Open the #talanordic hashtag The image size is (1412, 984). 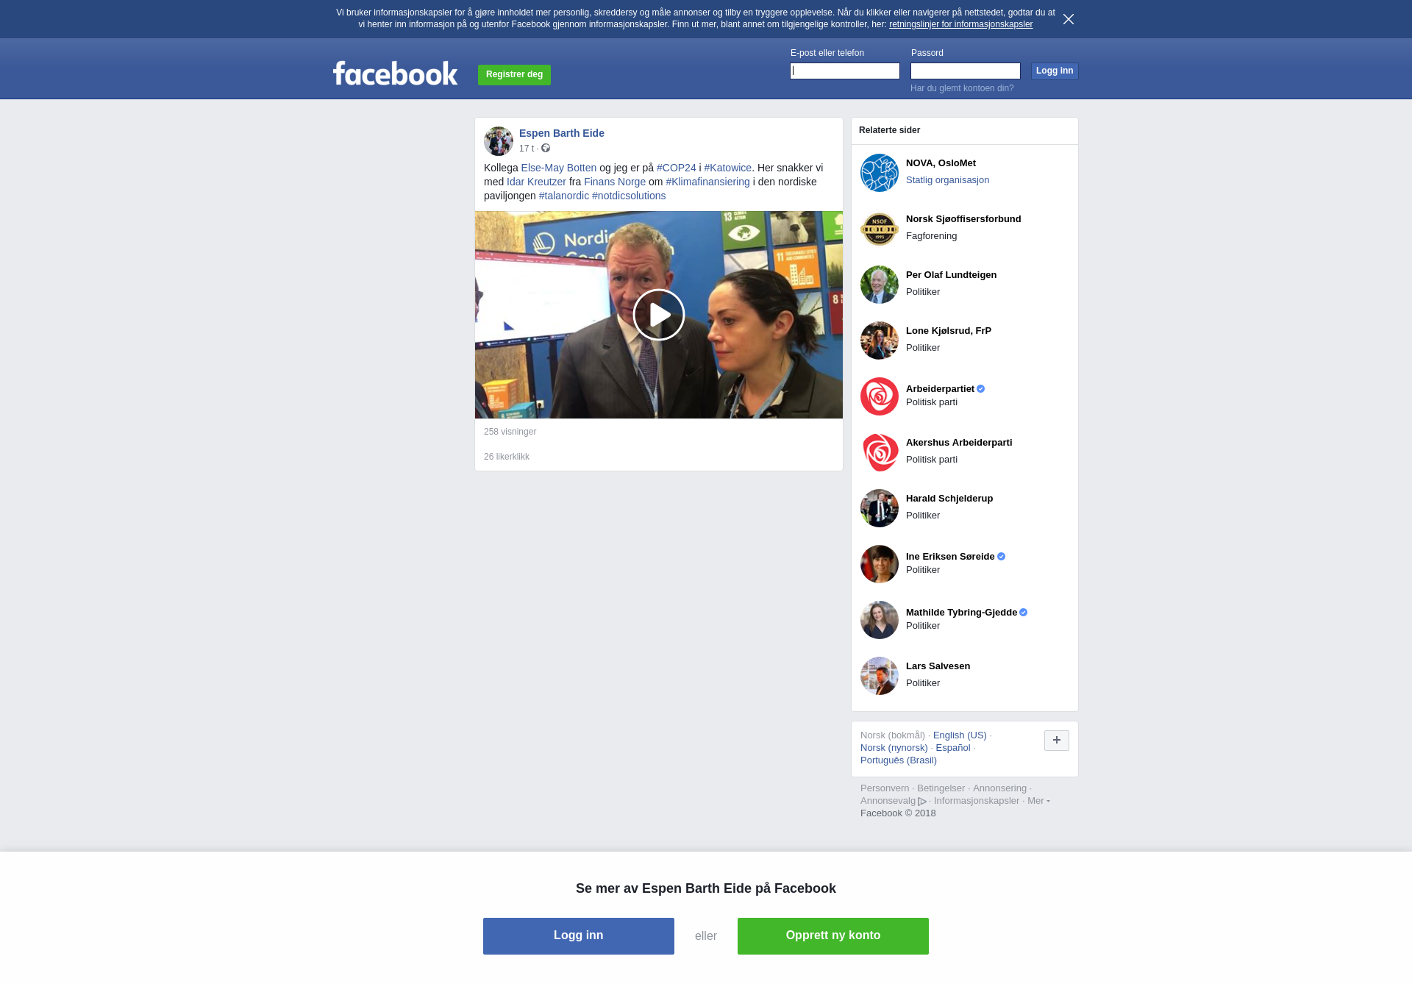point(564,196)
